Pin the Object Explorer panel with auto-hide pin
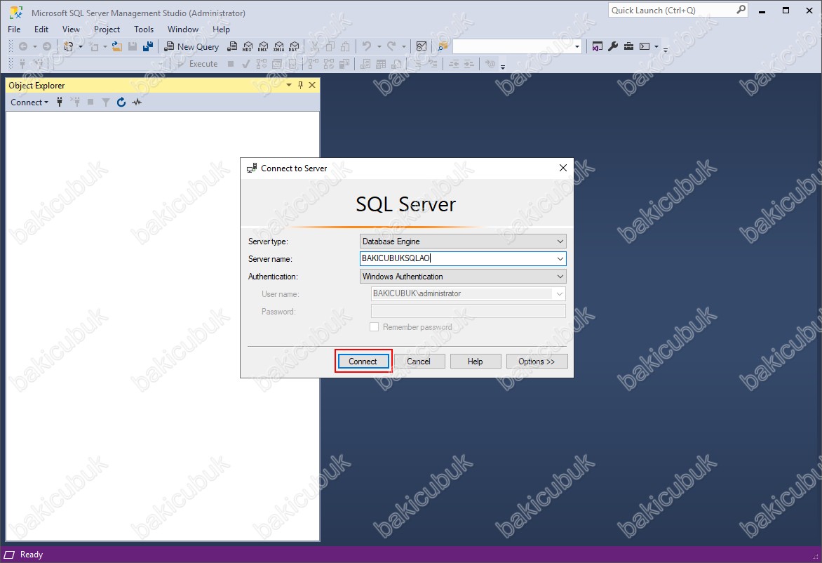Image resolution: width=822 pixels, height=563 pixels. [x=300, y=85]
